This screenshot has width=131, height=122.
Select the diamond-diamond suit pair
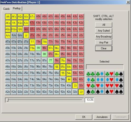click(100, 80)
